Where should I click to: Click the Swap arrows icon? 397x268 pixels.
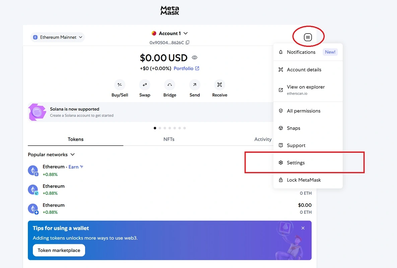coord(145,85)
